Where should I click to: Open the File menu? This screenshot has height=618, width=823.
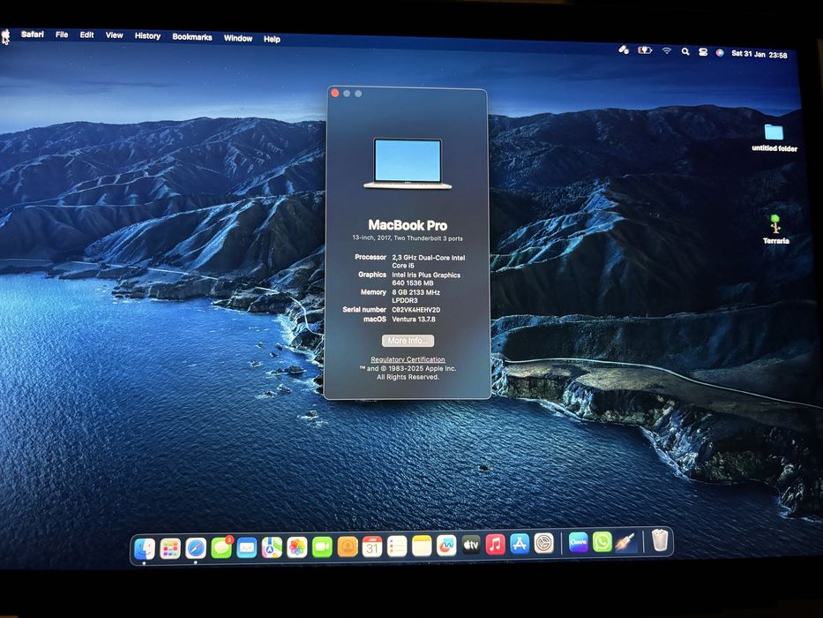(62, 34)
